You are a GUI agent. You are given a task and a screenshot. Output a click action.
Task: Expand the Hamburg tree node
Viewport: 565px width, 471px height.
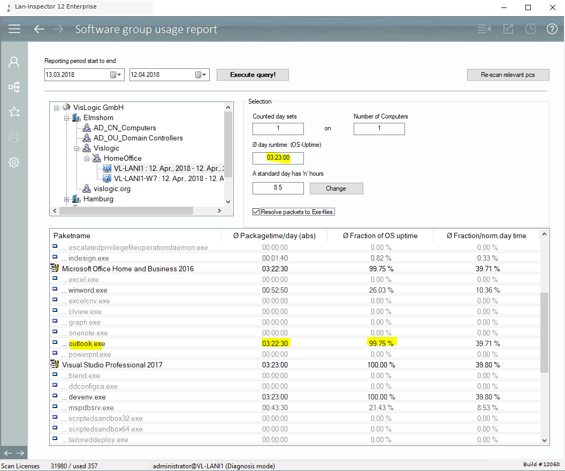pyautogui.click(x=66, y=199)
